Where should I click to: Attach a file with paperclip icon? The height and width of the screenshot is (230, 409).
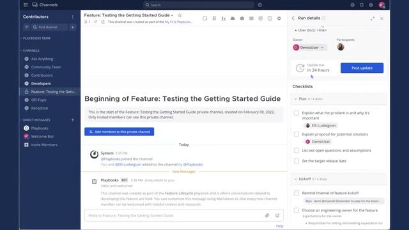pyautogui.click(x=267, y=215)
